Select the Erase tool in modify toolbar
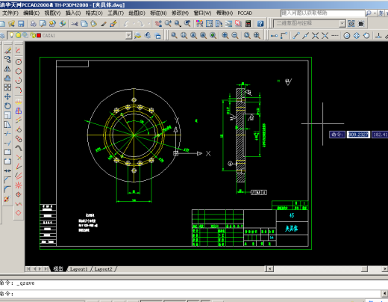Screen dimensions: 388x302 pos(7,50)
